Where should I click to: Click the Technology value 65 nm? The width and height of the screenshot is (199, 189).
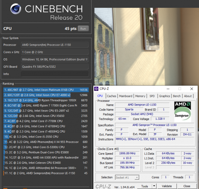coord(122,119)
